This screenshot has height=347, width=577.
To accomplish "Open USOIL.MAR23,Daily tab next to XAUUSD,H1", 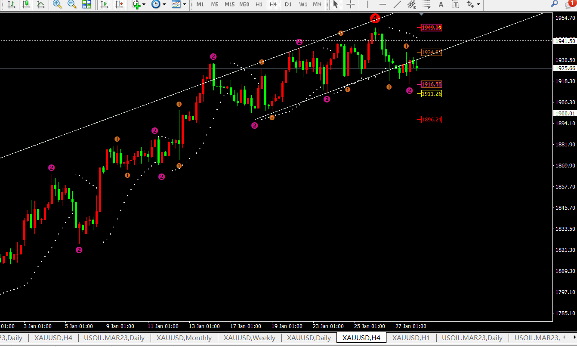I will pos(472,338).
